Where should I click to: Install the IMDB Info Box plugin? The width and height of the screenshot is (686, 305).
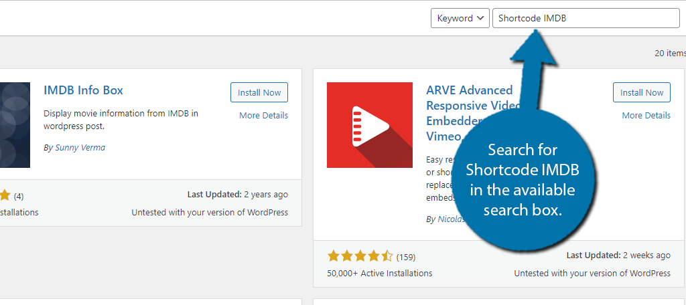(259, 92)
